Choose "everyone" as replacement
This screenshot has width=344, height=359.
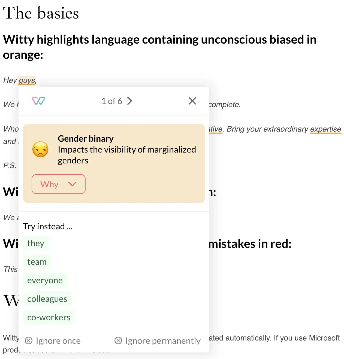click(x=45, y=280)
